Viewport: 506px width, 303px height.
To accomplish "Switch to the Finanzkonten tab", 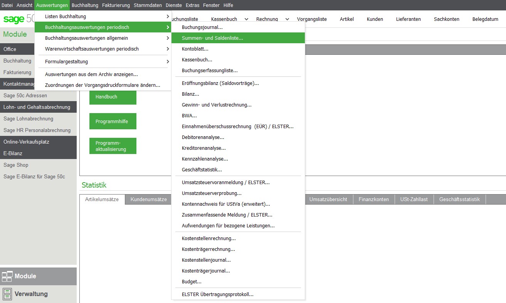I will tap(373, 200).
